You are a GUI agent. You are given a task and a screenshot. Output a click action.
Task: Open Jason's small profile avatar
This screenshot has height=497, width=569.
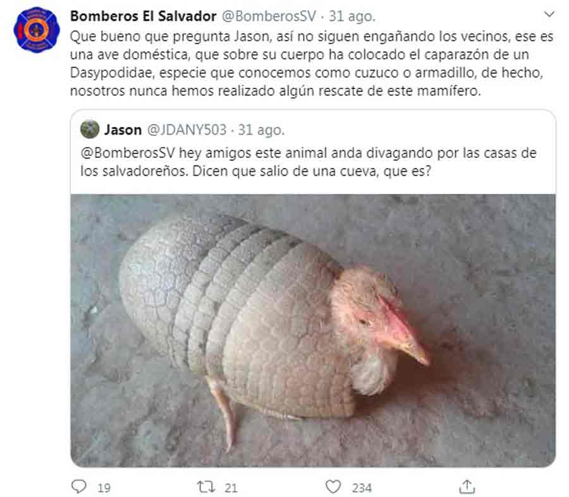click(x=90, y=129)
